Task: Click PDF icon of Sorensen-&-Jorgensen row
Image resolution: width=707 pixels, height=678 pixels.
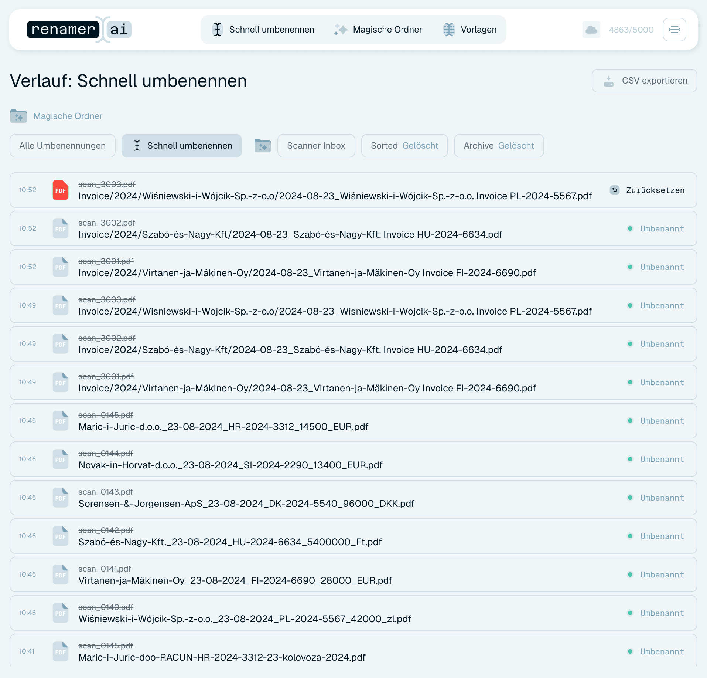Action: click(x=61, y=498)
